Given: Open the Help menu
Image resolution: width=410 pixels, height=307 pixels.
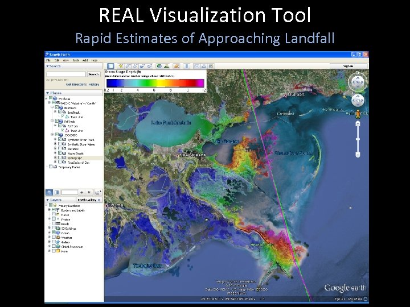Looking at the screenshot, I should pyautogui.click(x=95, y=60).
